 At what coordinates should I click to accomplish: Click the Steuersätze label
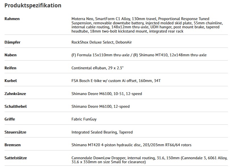tap(15, 132)
